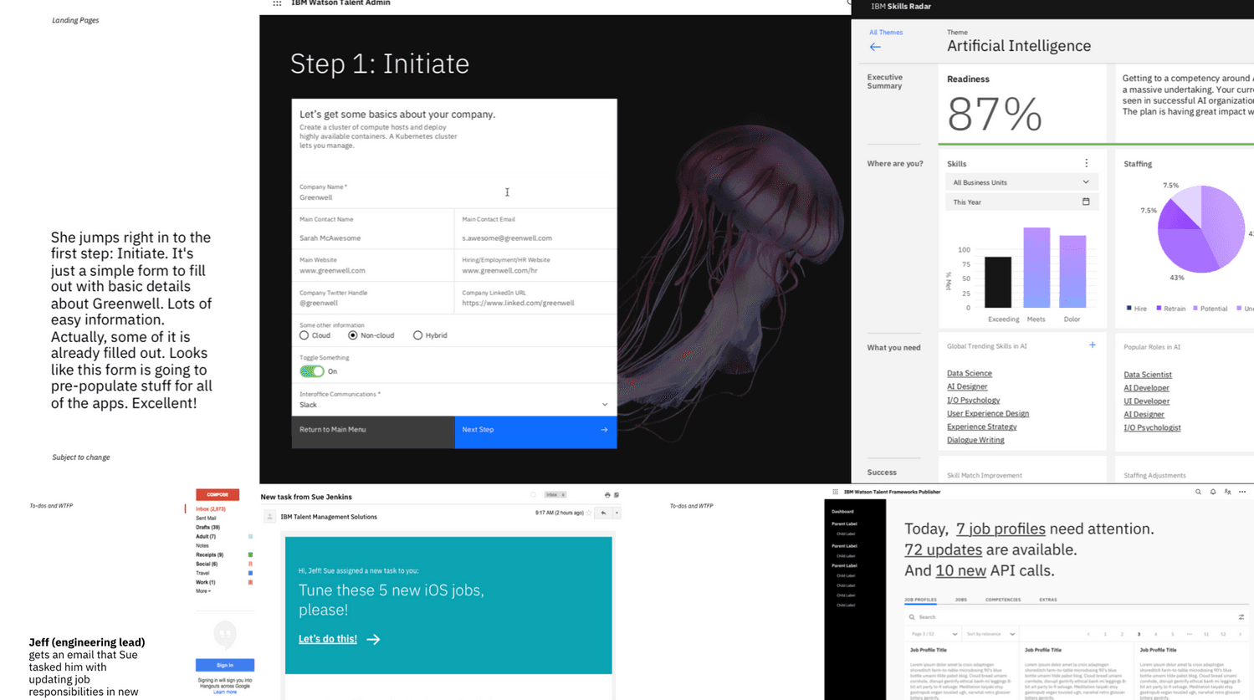Select the Non-cloud radio option
Viewport: 1254px width, 700px height.
pyautogui.click(x=352, y=335)
